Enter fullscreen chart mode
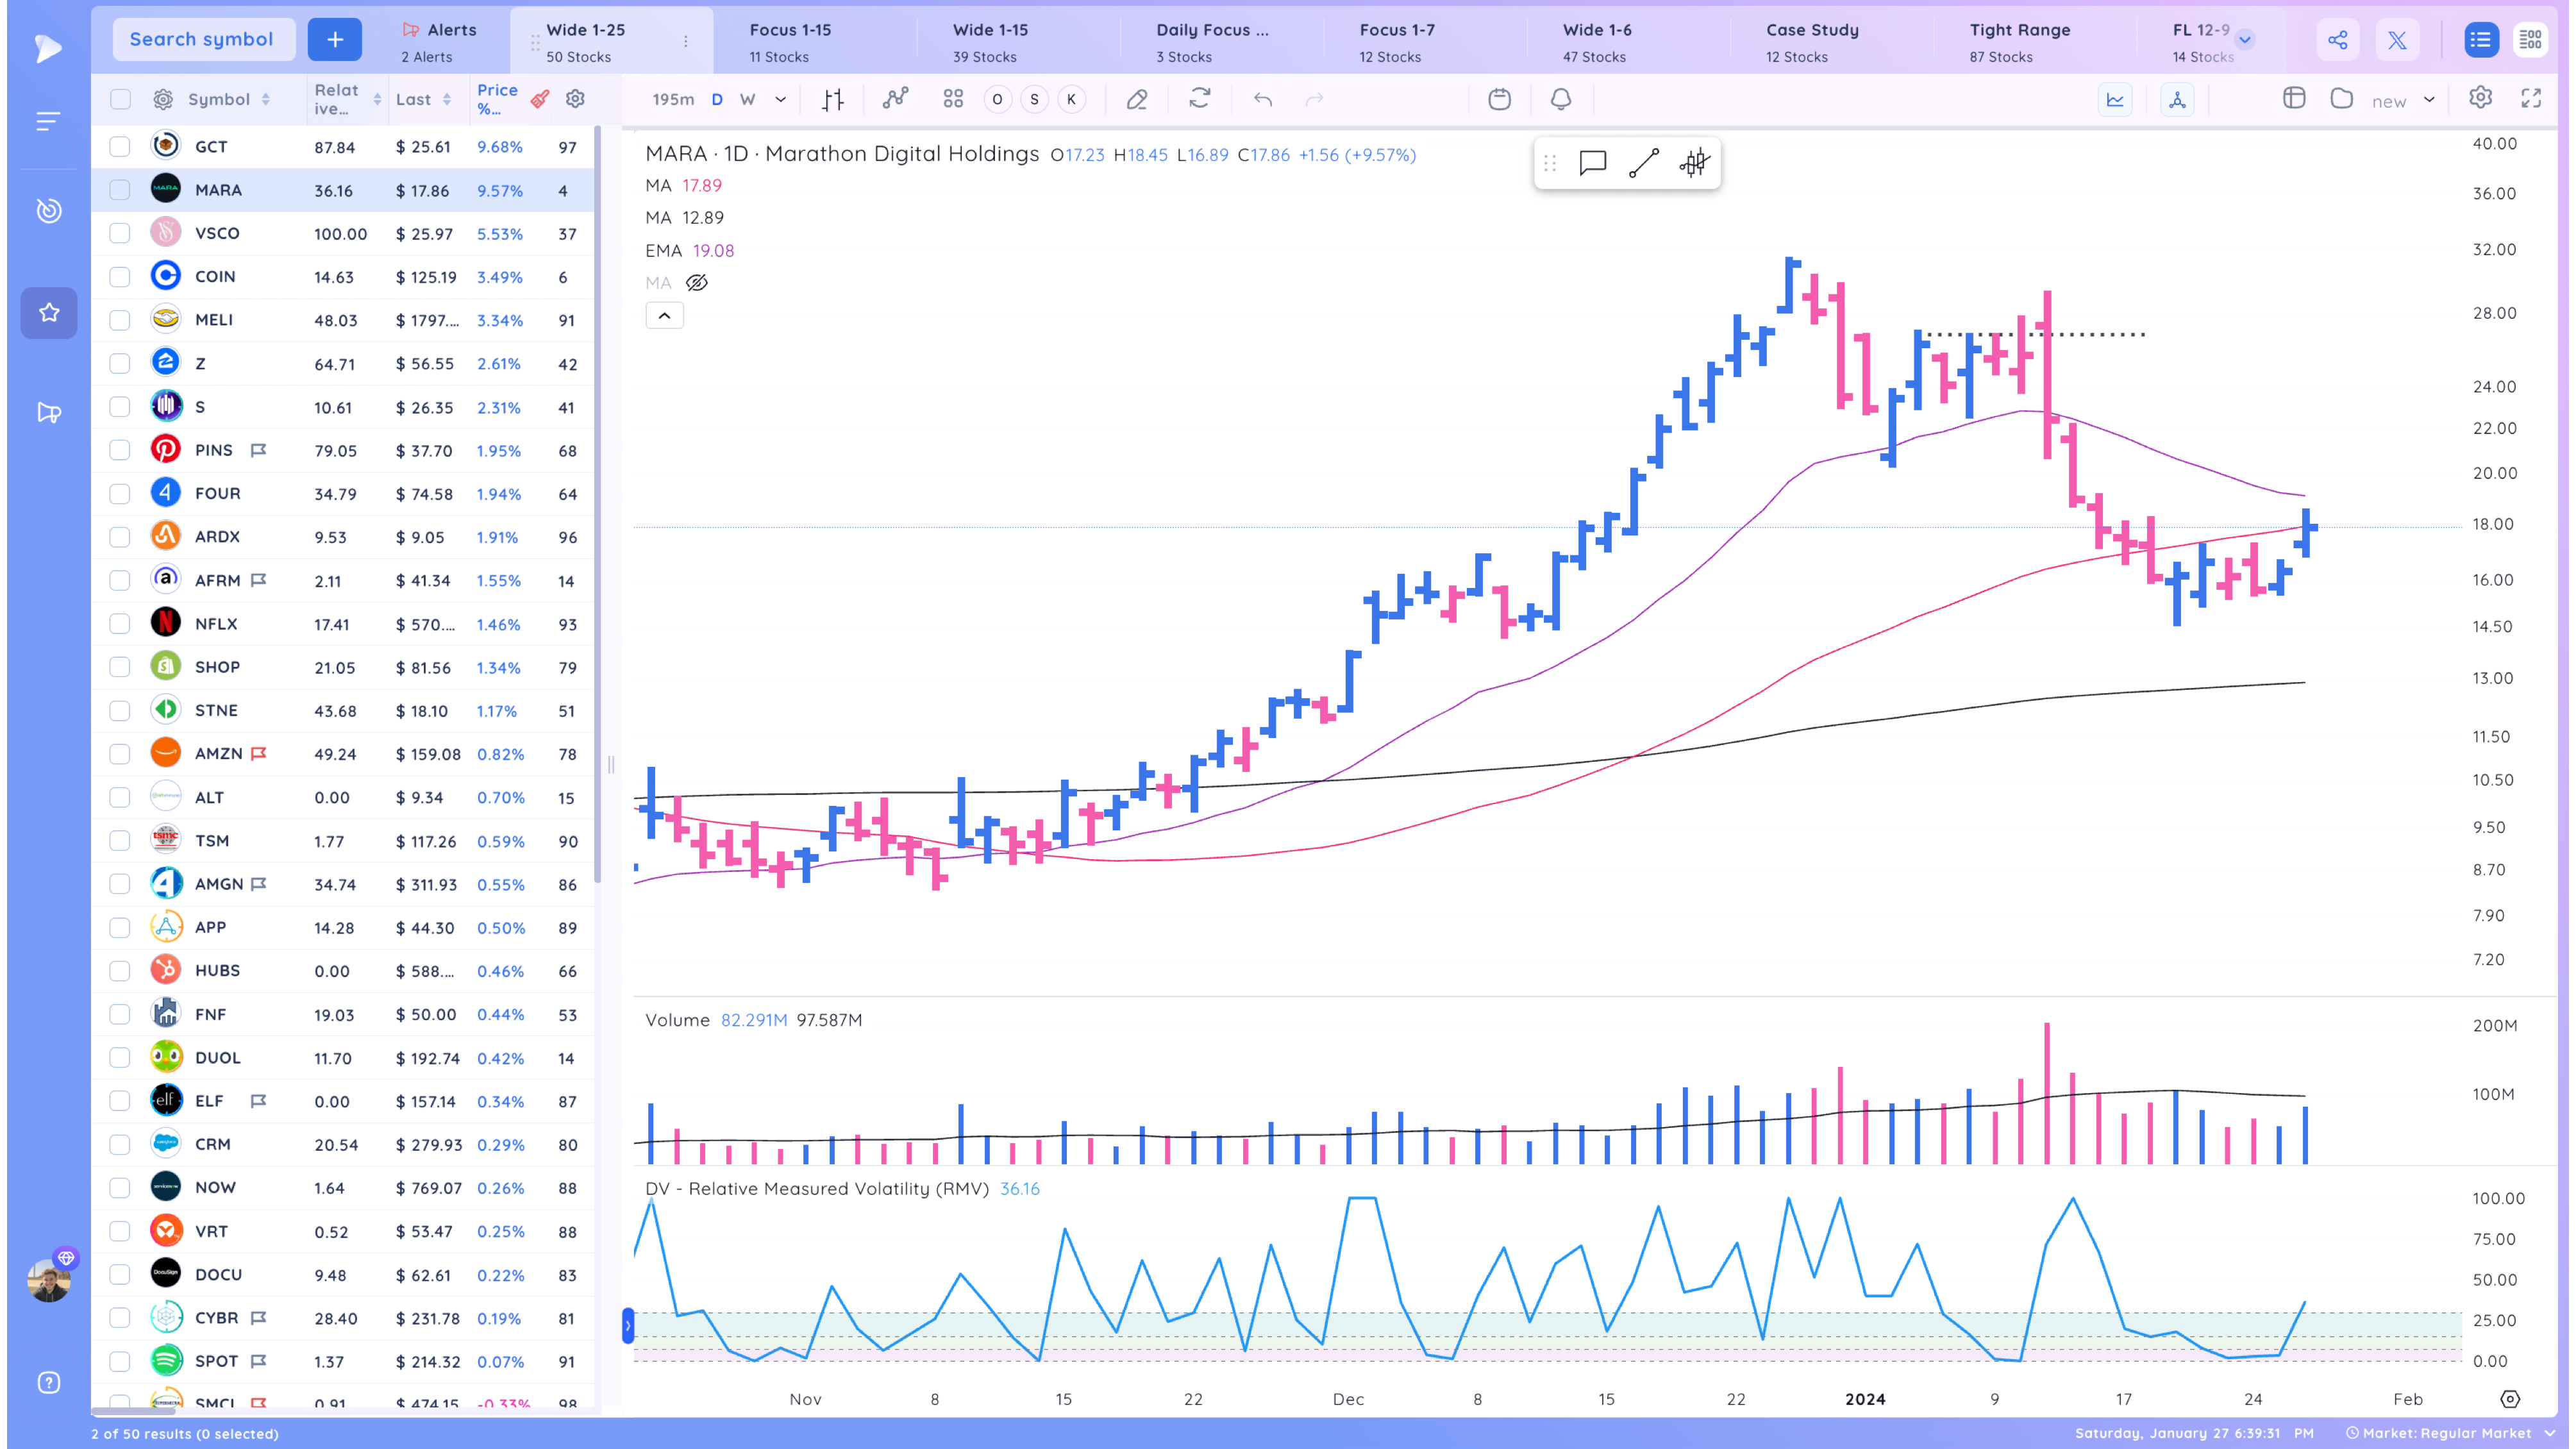Screen dimensions: 2576x1449 click(x=2531, y=98)
